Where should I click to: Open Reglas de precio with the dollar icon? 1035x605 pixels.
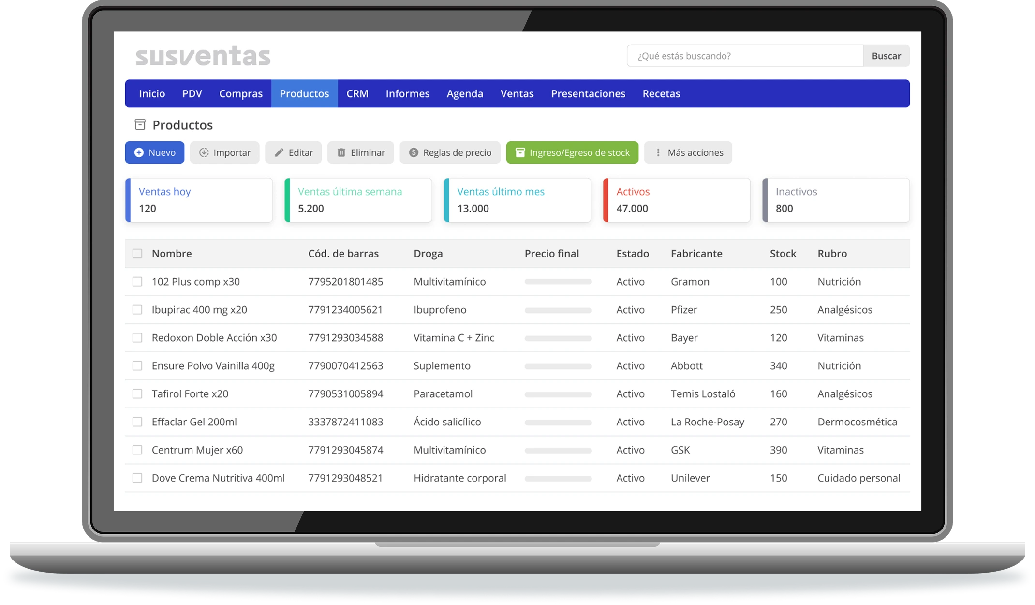413,152
